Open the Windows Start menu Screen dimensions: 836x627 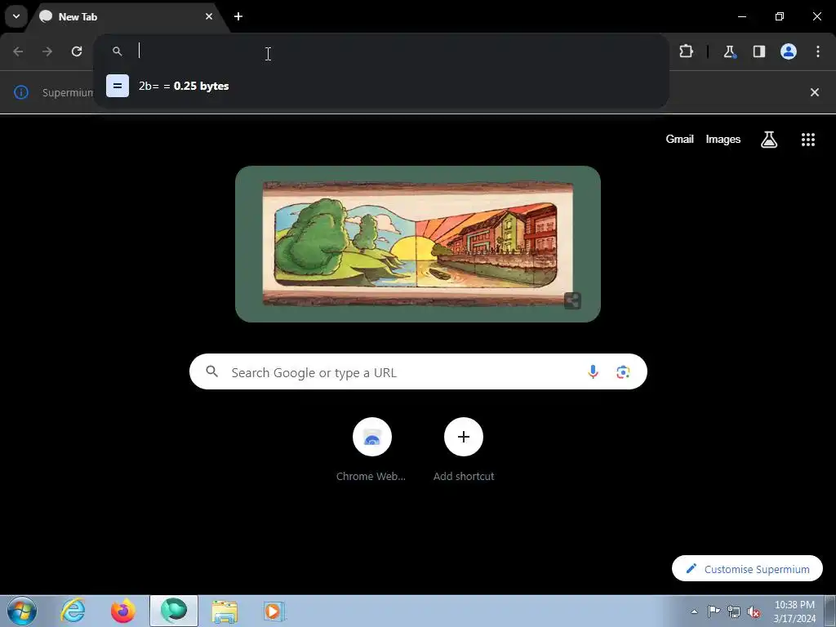point(22,611)
